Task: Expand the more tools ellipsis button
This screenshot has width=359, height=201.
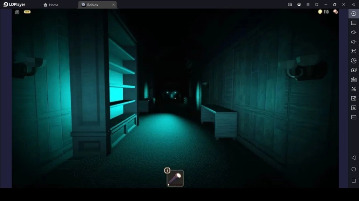Action: 353,117
